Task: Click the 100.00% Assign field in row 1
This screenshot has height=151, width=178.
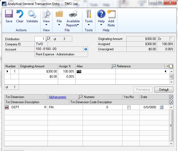Action: 67,71
